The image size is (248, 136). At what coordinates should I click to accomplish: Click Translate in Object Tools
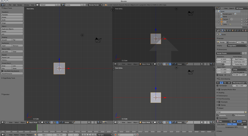(x=12, y=15)
